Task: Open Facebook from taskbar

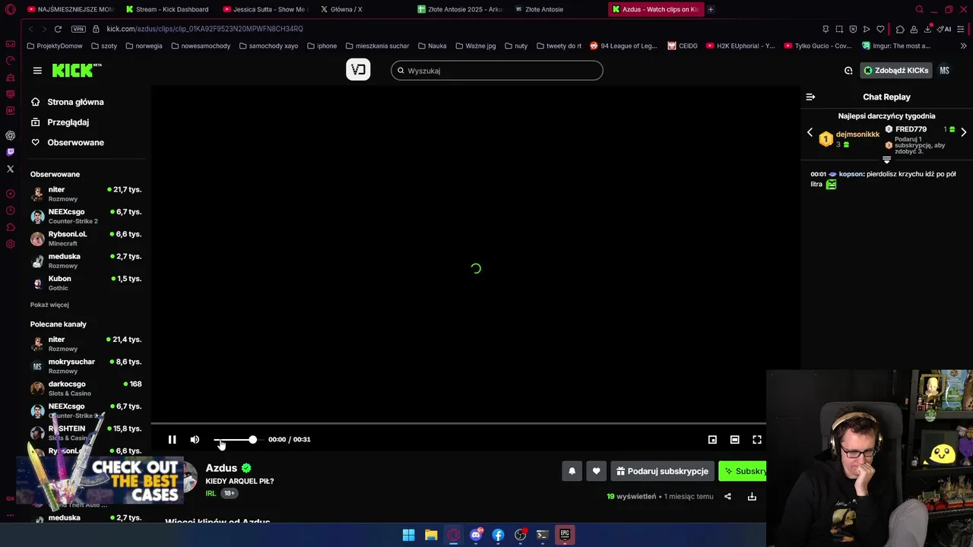Action: tap(498, 535)
